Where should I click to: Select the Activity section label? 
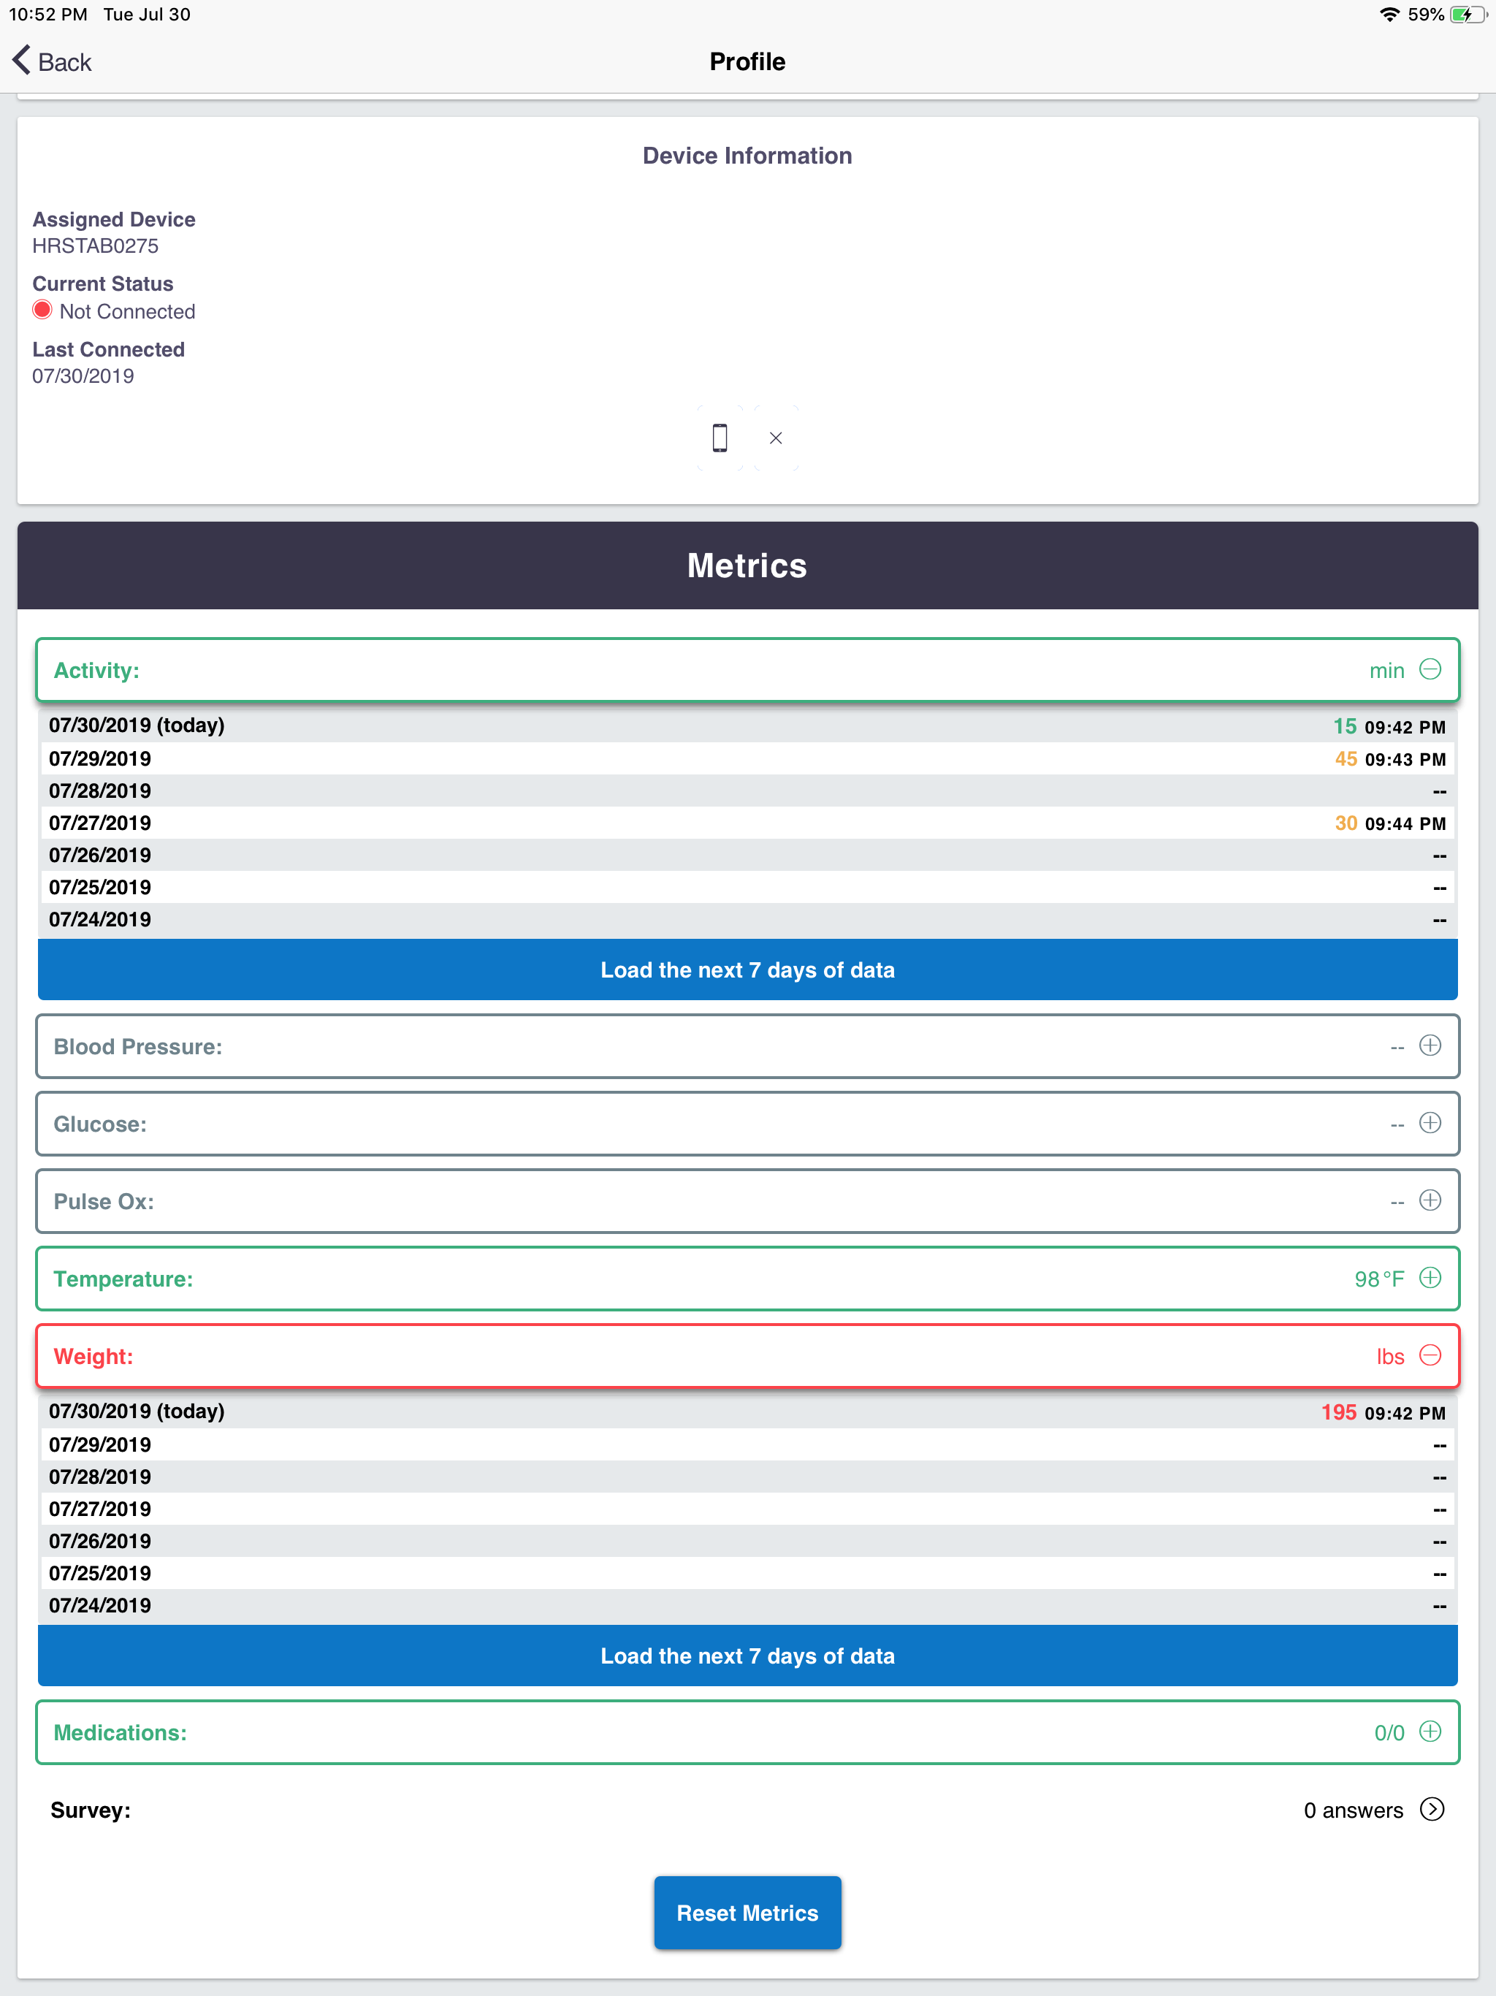(x=96, y=671)
